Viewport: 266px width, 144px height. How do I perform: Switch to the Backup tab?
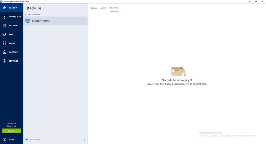pyautogui.click(x=94, y=8)
